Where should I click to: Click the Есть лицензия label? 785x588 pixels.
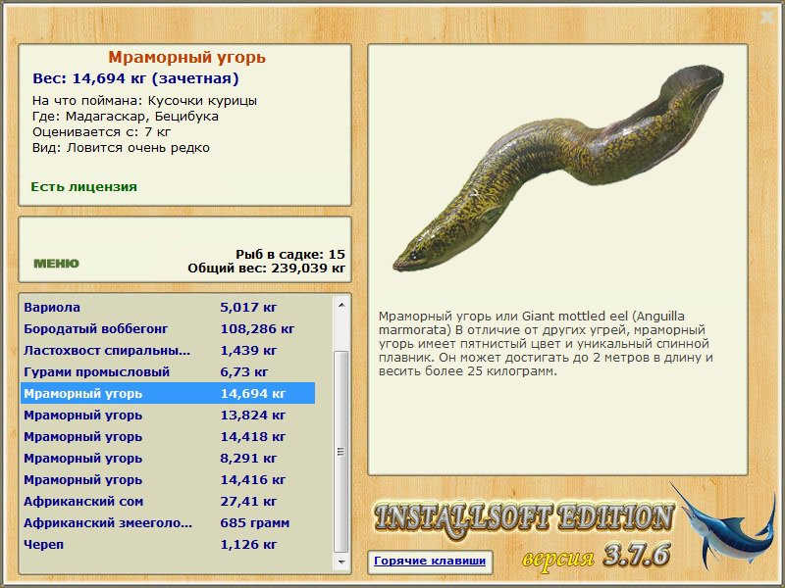point(83,186)
